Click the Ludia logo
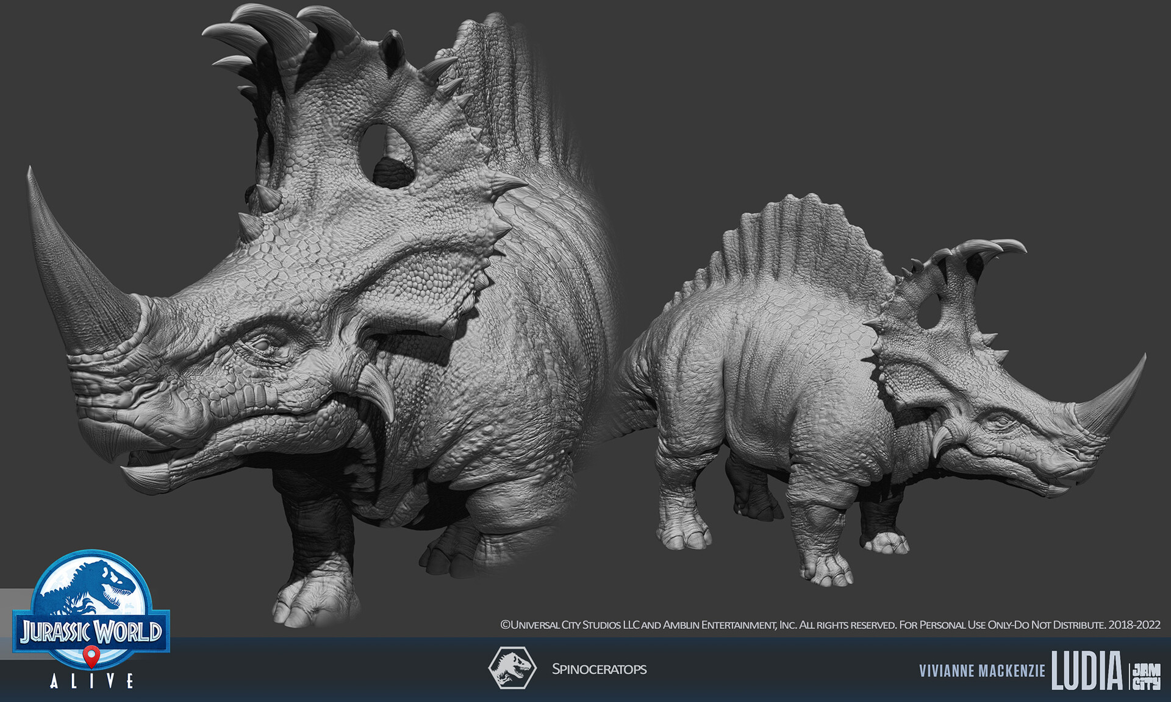 (x=1087, y=670)
